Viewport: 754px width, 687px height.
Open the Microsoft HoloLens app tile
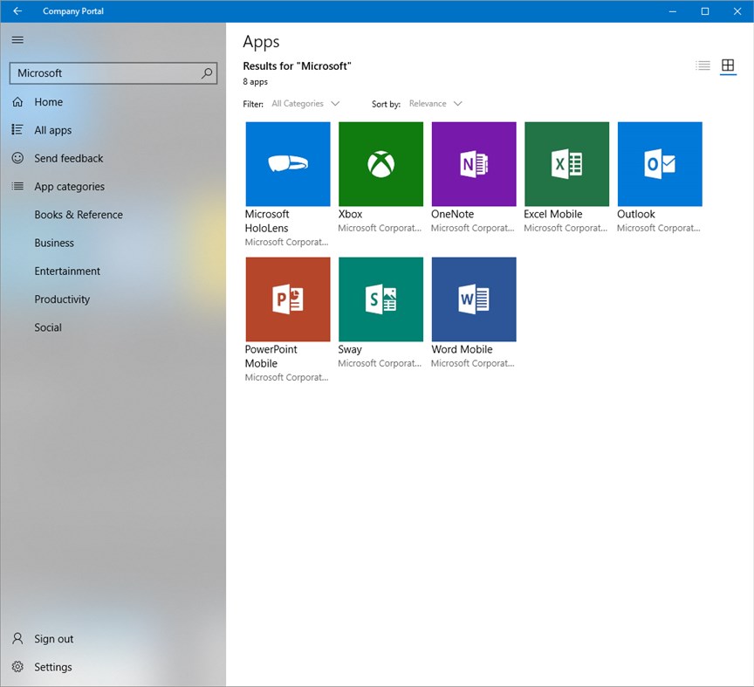287,163
